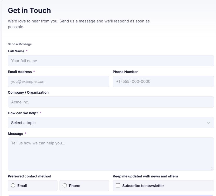The height and width of the screenshot is (196, 216).
Task: Click the How can we help? label
Action: (23, 113)
